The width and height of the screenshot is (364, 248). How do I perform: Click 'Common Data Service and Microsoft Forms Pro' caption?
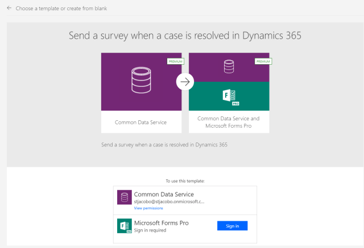[x=229, y=122]
